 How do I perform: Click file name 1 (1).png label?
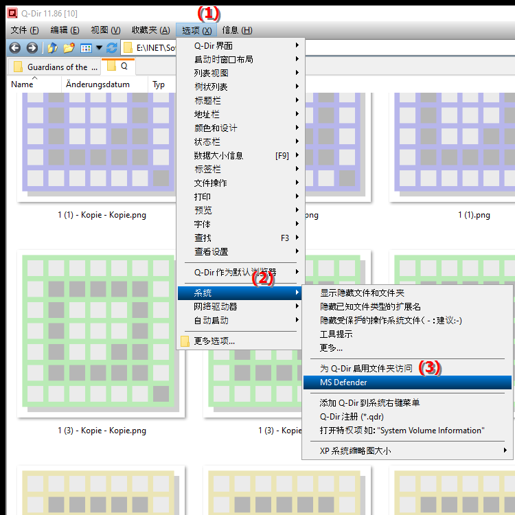(474, 215)
